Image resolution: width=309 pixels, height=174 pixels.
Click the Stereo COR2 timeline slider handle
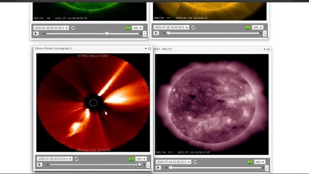pyautogui.click(x=140, y=165)
